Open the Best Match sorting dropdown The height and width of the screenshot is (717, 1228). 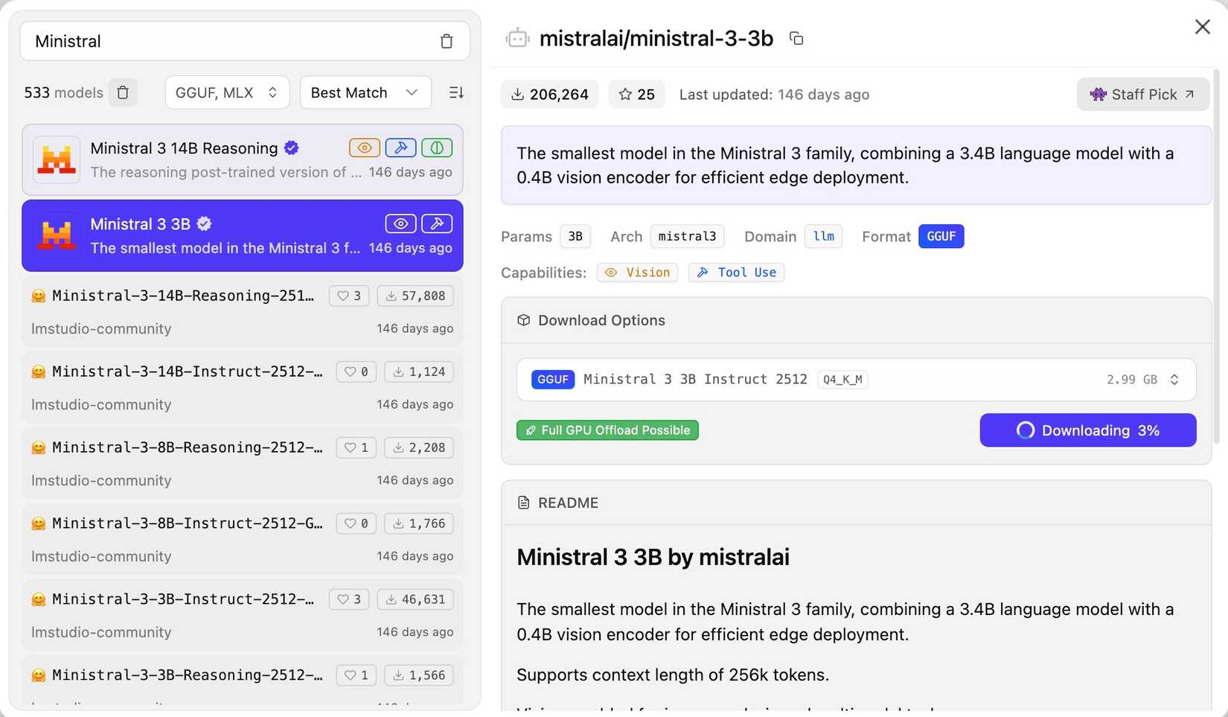pos(365,92)
